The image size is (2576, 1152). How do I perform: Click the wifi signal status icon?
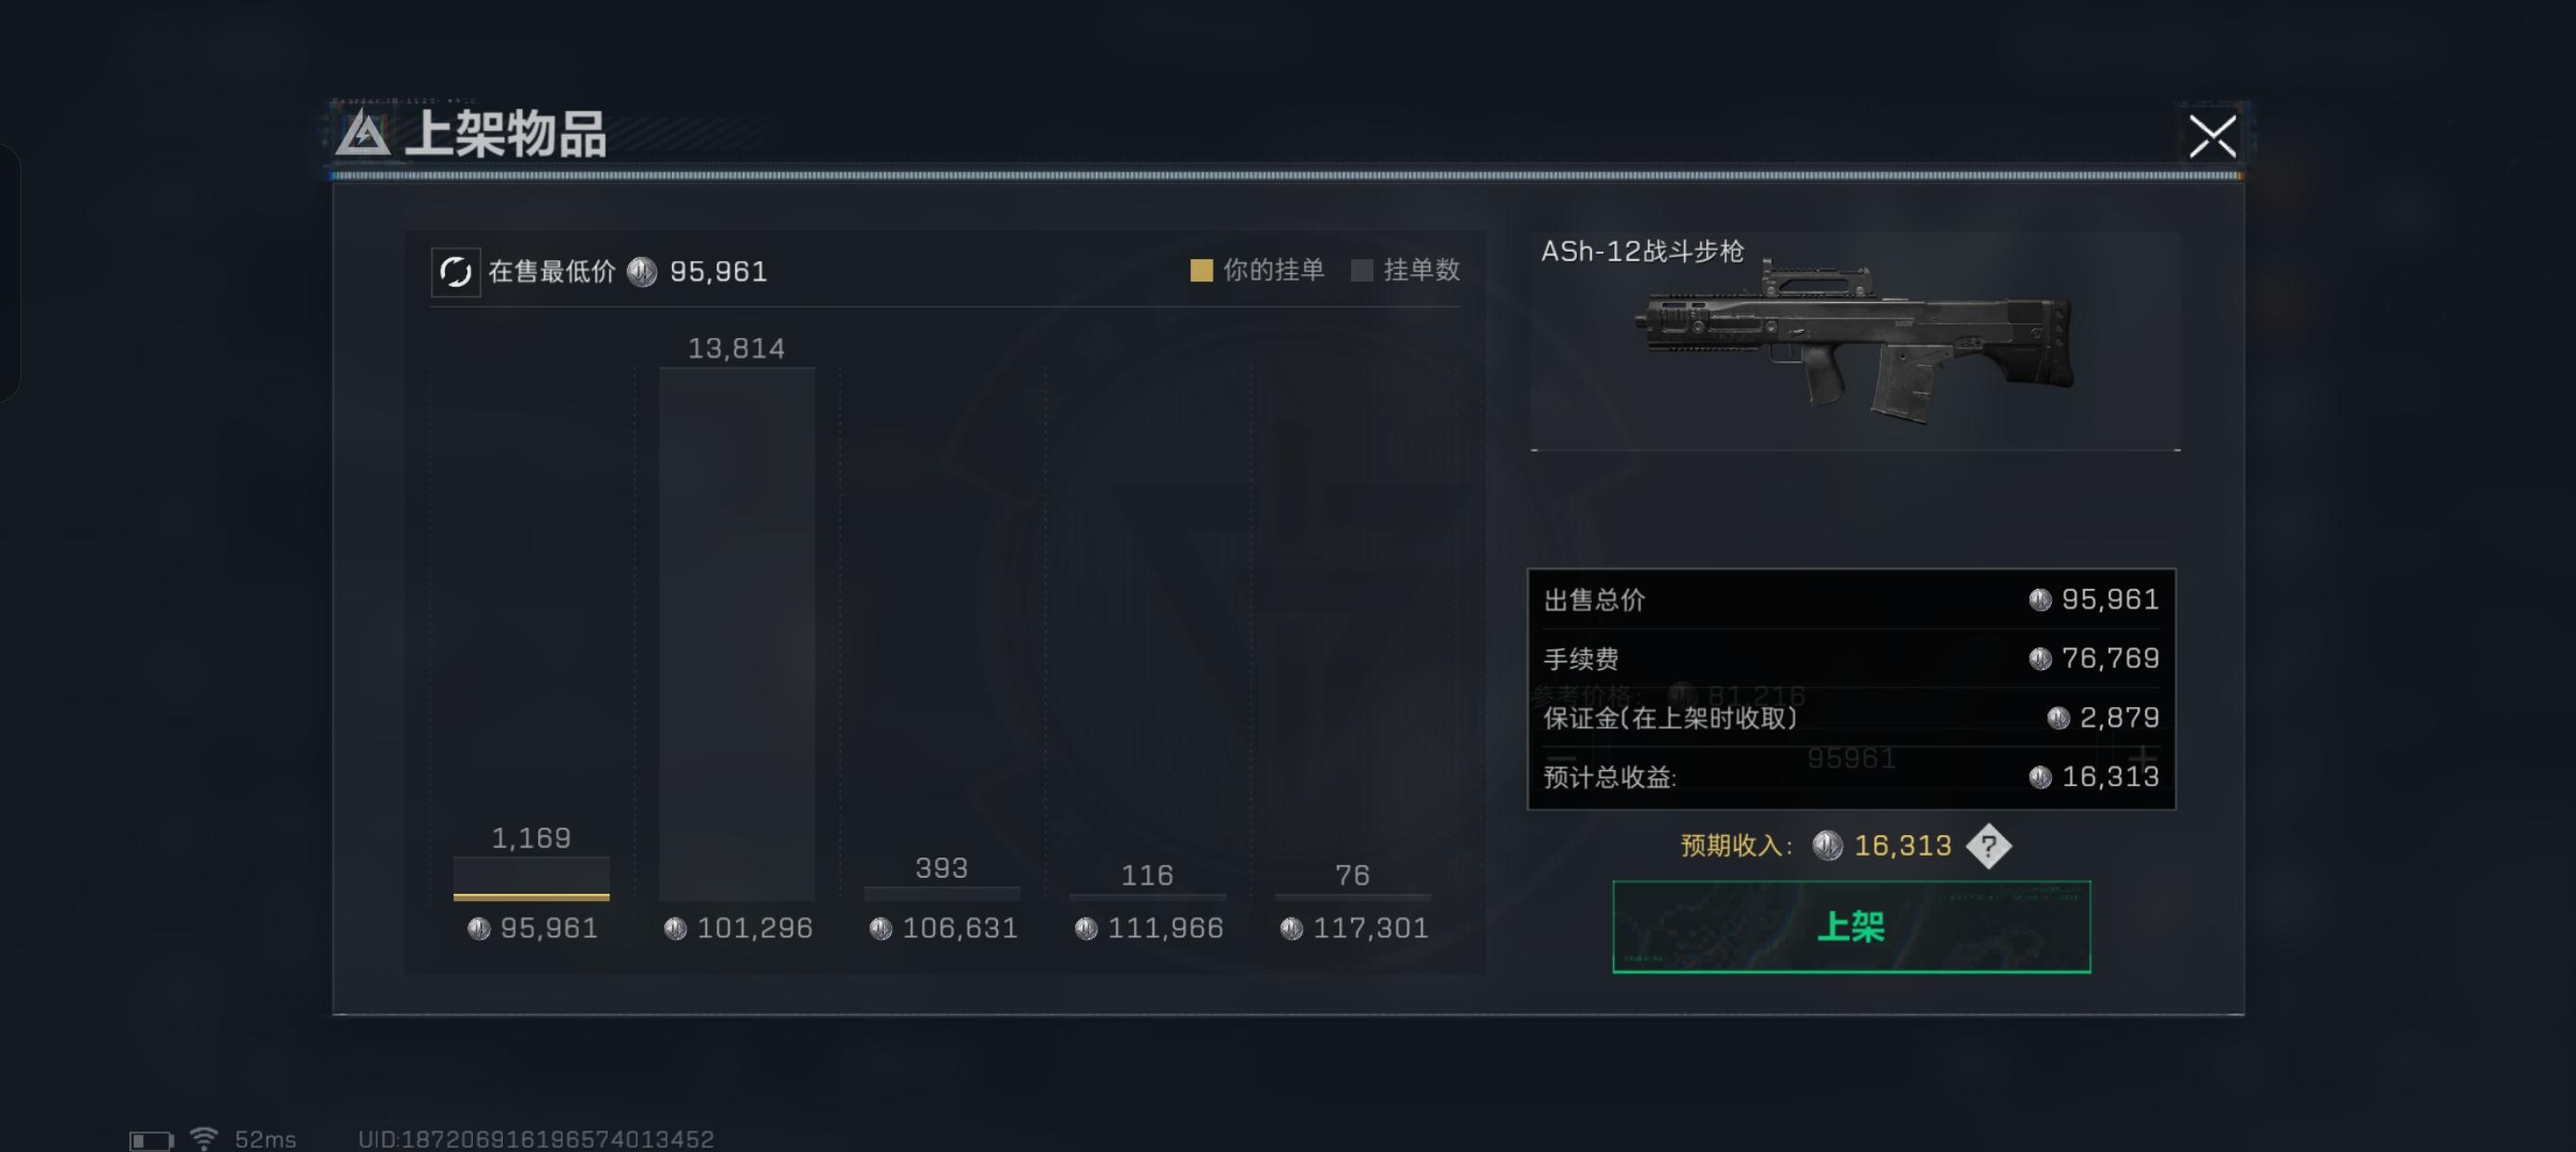click(204, 1138)
